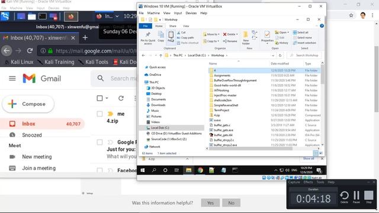
Task: Click the Paste icon in Explorer ribbon
Action: pos(171,35)
